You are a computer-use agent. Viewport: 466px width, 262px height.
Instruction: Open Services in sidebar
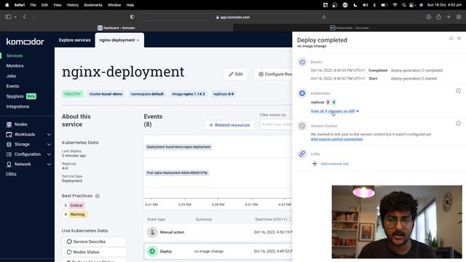pos(15,56)
